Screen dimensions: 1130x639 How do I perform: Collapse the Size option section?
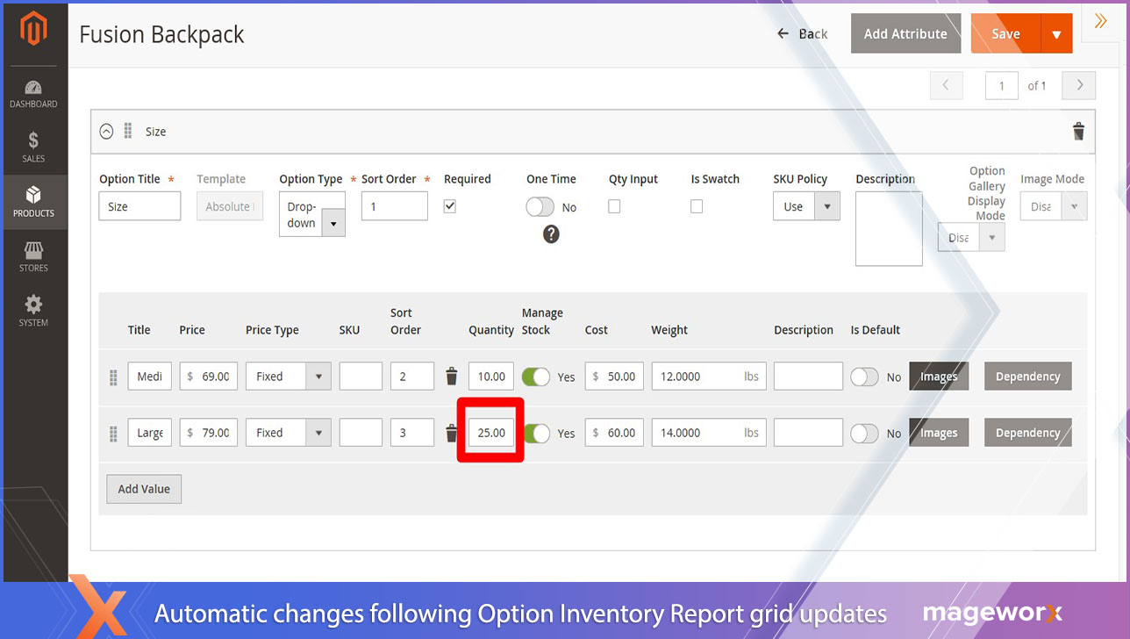[x=106, y=131]
